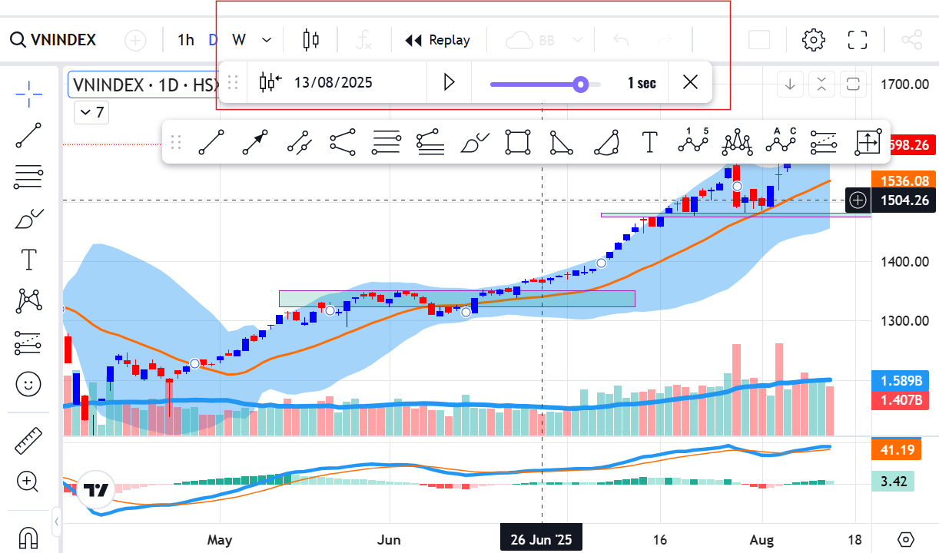Viewport: 939px width, 553px height.
Task: Close the replay toolbar with X
Action: click(690, 82)
